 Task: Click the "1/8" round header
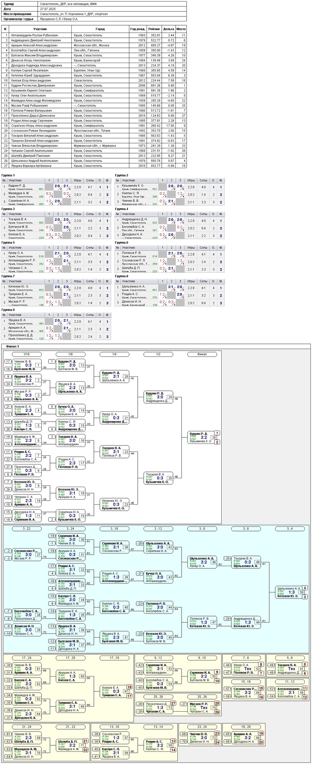click(x=71, y=354)
